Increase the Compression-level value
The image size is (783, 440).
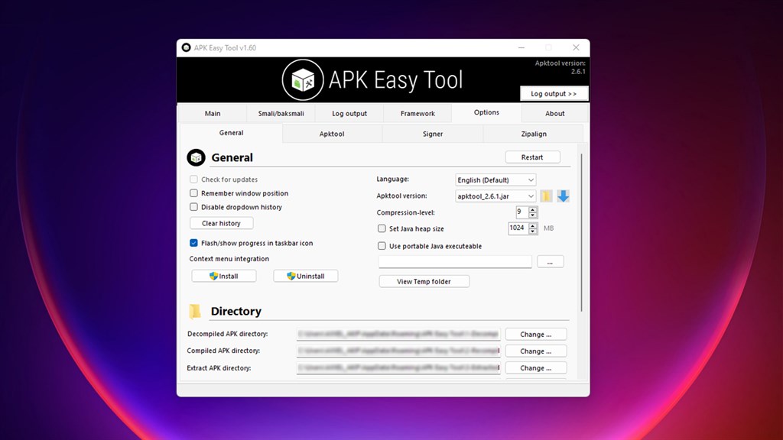coord(533,209)
